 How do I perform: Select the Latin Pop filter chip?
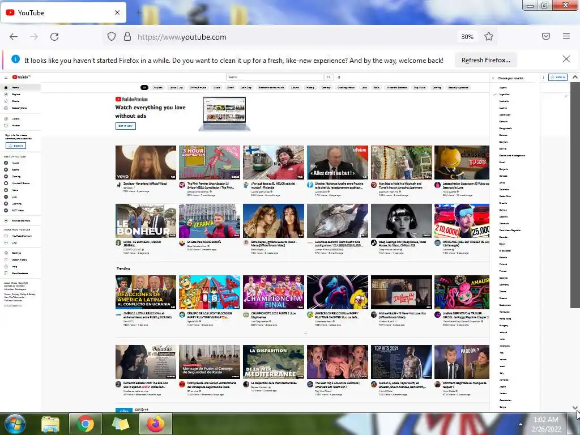tap(246, 88)
